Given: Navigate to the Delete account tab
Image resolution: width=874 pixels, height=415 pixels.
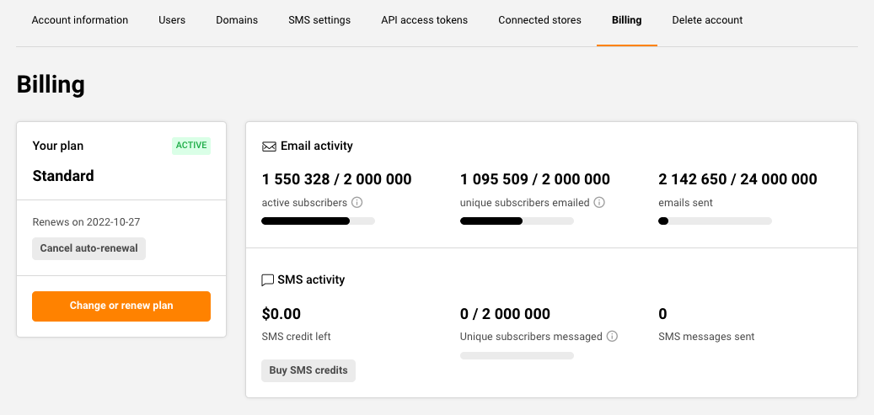Looking at the screenshot, I should tap(707, 20).
